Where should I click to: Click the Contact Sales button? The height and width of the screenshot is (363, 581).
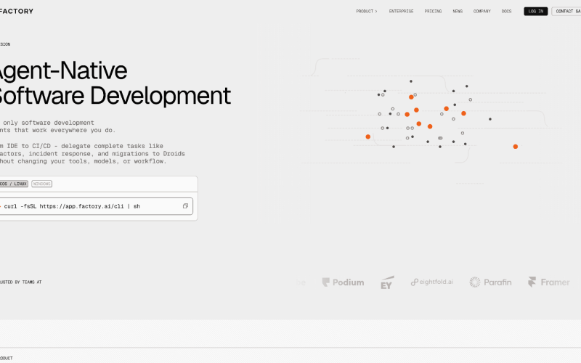tap(566, 11)
